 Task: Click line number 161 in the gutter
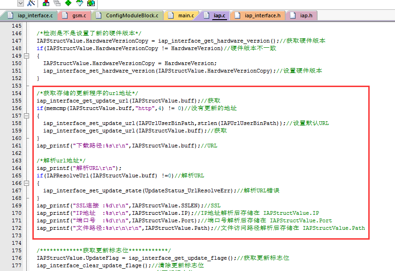click(16, 146)
